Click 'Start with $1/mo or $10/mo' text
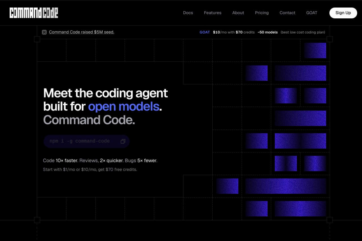The image size is (362, 241). 70,170
